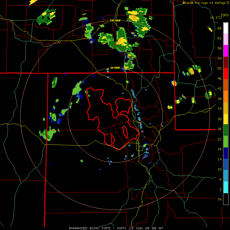This screenshot has width=230, height=230.
Task: Click the 34 legend value
Action: click(x=220, y=109)
